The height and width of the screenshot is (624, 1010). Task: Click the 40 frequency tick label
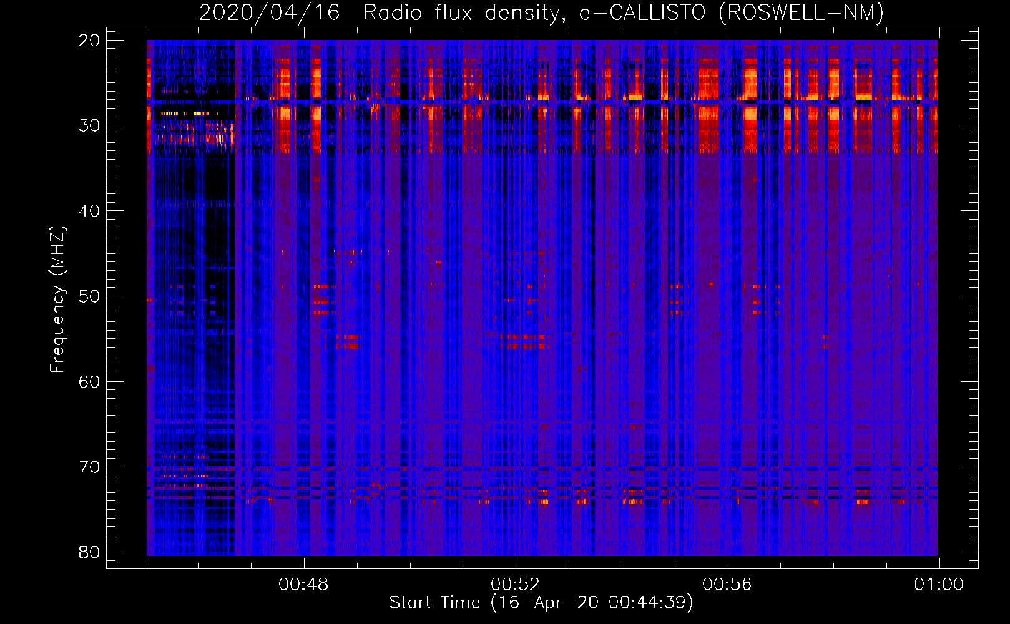pos(89,211)
